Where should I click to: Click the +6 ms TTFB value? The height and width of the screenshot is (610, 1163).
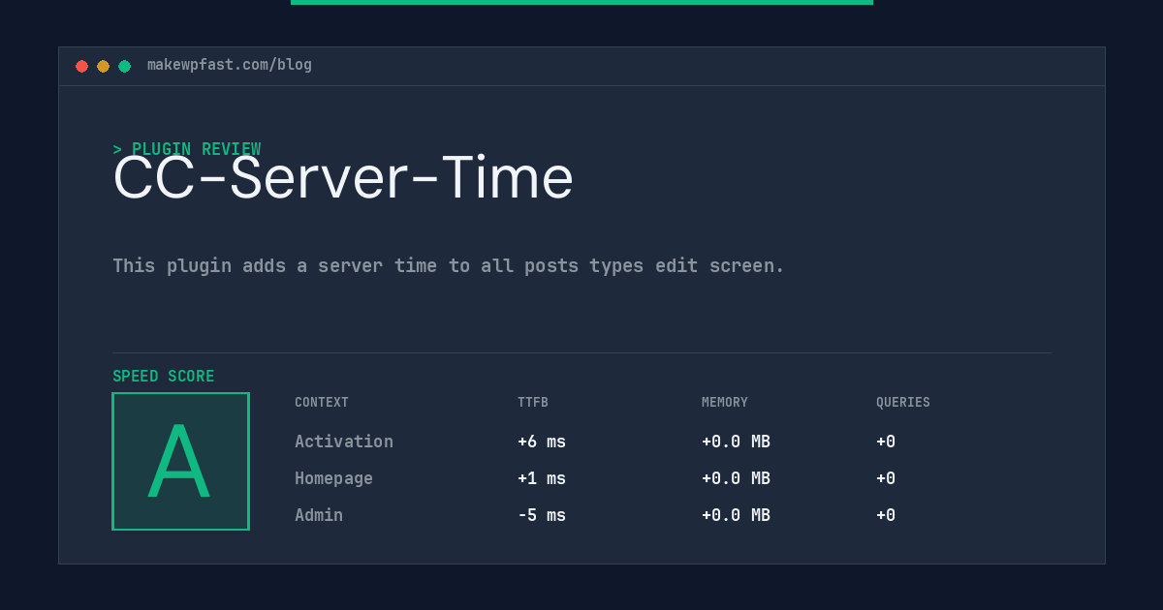tap(542, 442)
